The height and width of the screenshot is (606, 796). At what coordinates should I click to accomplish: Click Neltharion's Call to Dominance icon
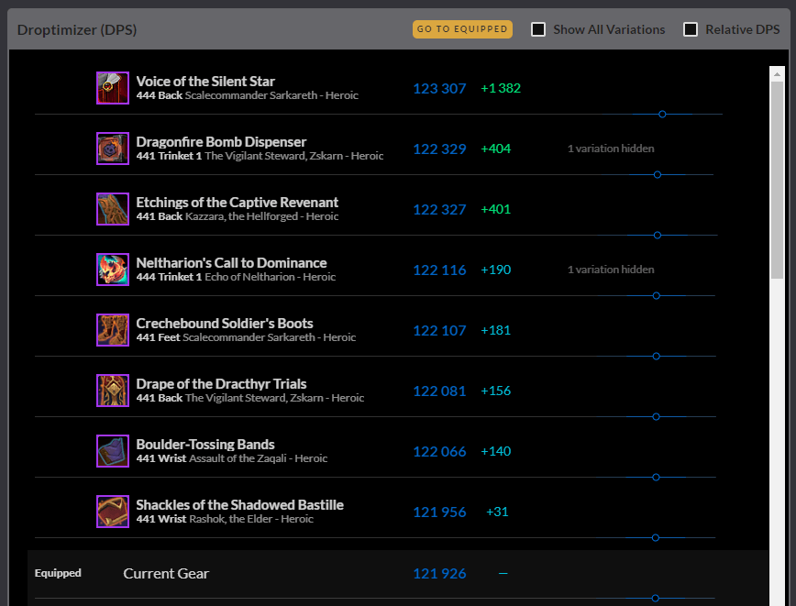click(x=113, y=270)
